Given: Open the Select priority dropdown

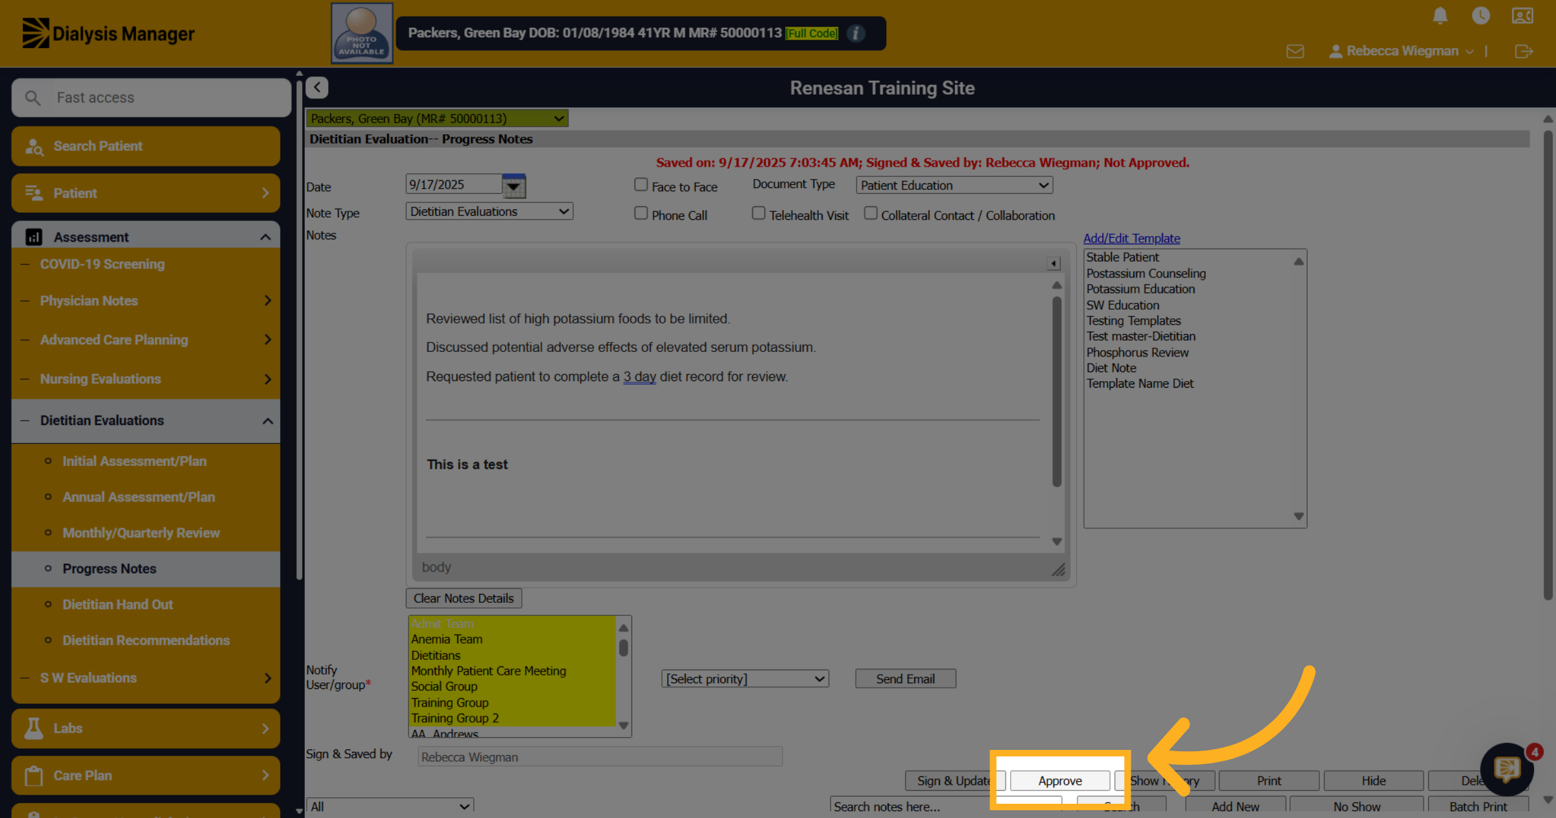Looking at the screenshot, I should pyautogui.click(x=745, y=679).
